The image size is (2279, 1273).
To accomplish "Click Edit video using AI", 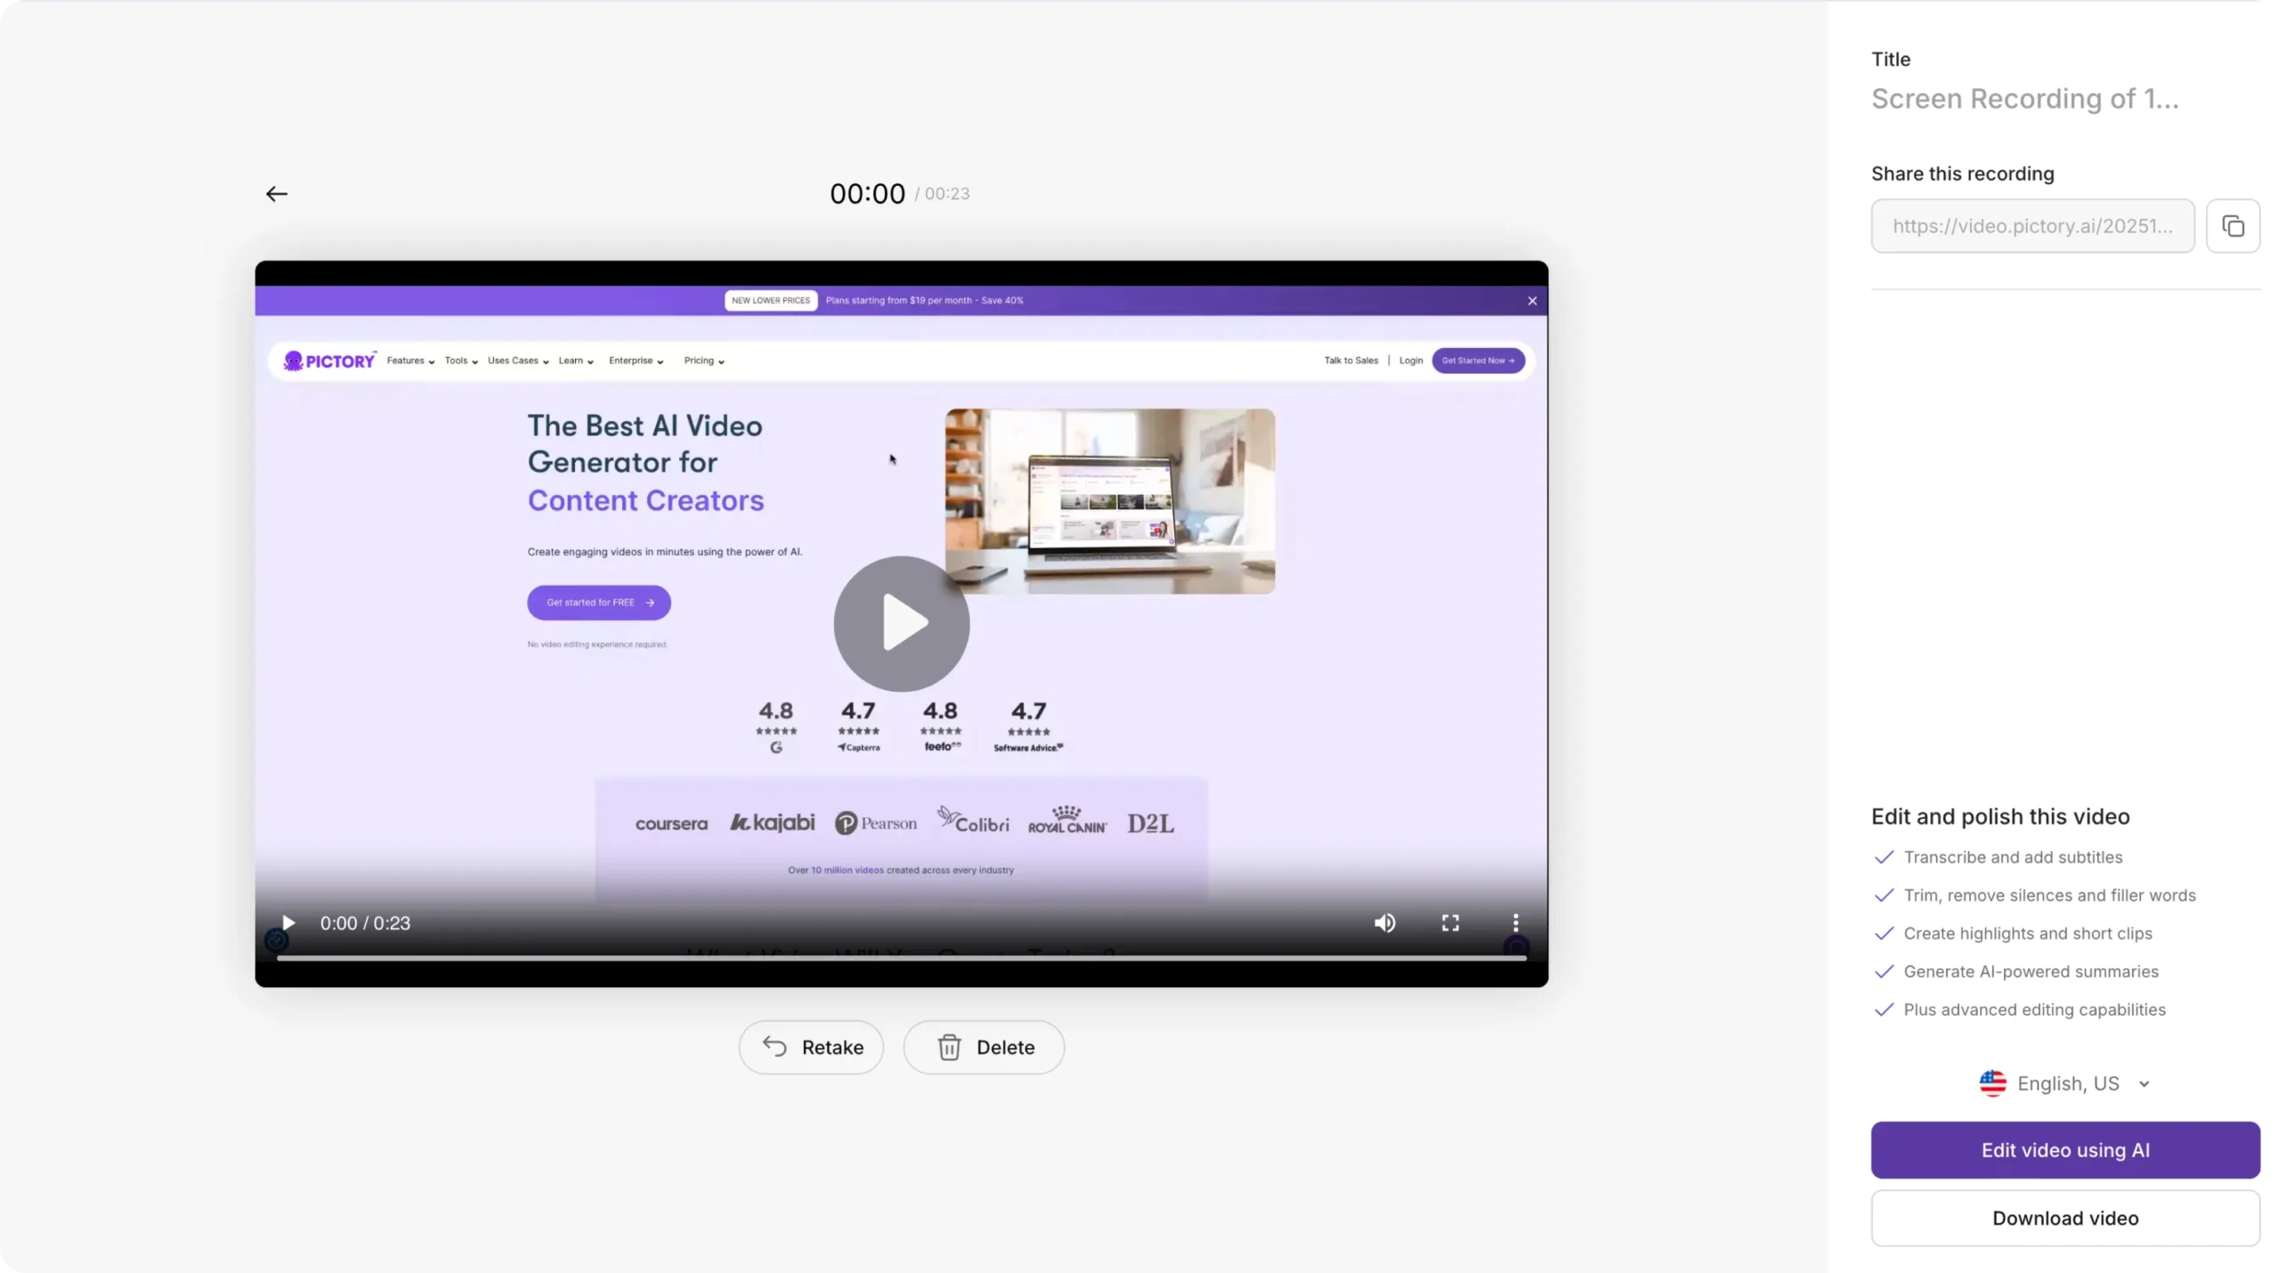I will tap(2065, 1150).
